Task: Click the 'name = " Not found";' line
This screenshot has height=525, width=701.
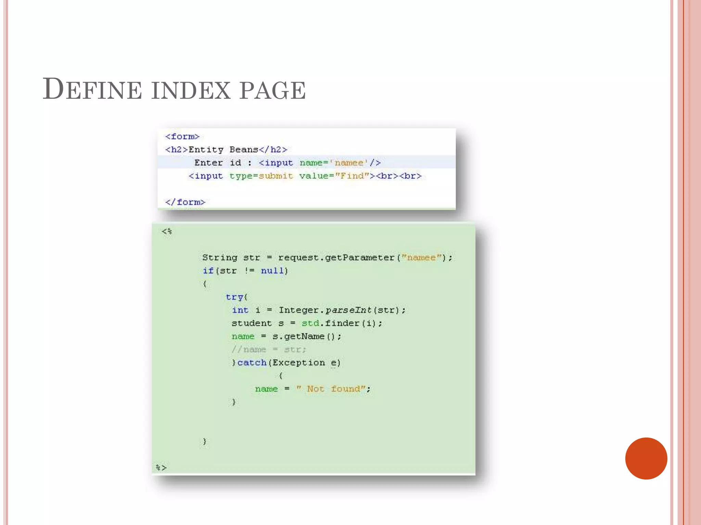Action: point(313,389)
